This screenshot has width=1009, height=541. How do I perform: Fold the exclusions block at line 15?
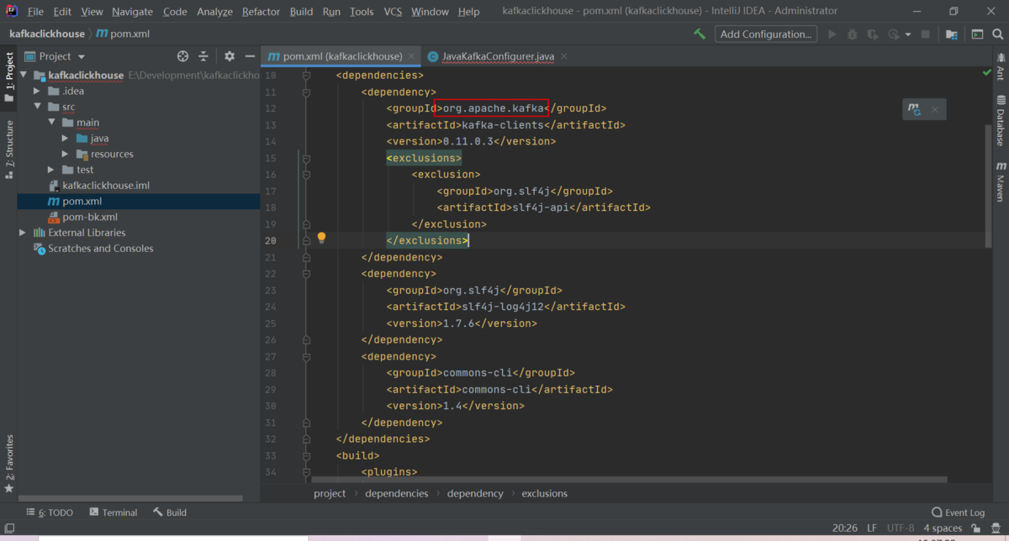click(306, 158)
